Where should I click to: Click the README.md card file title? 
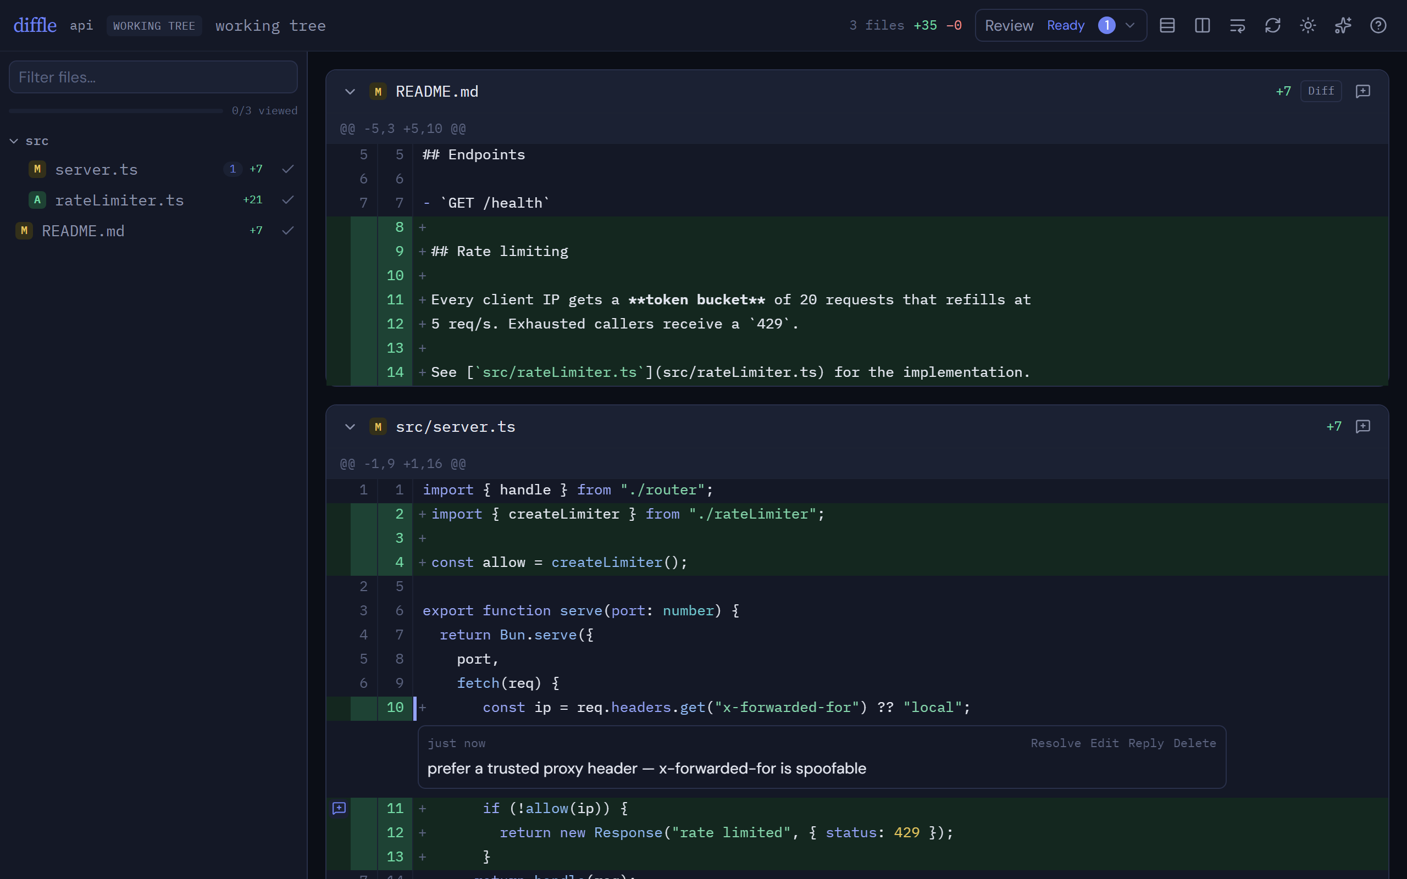(437, 92)
